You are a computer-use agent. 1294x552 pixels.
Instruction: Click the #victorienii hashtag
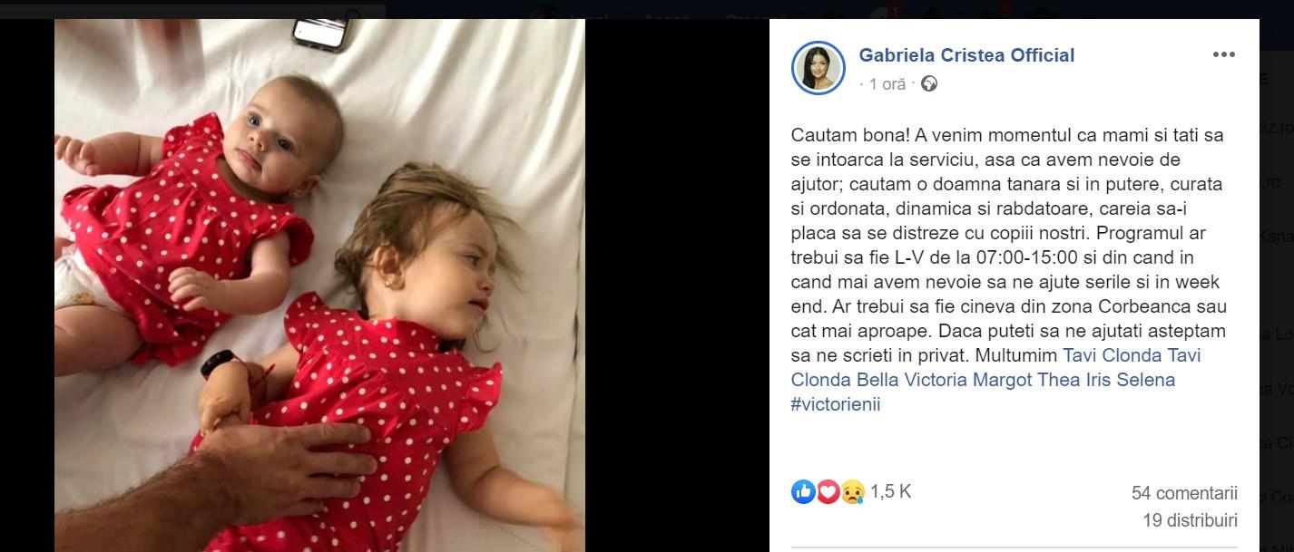836,404
